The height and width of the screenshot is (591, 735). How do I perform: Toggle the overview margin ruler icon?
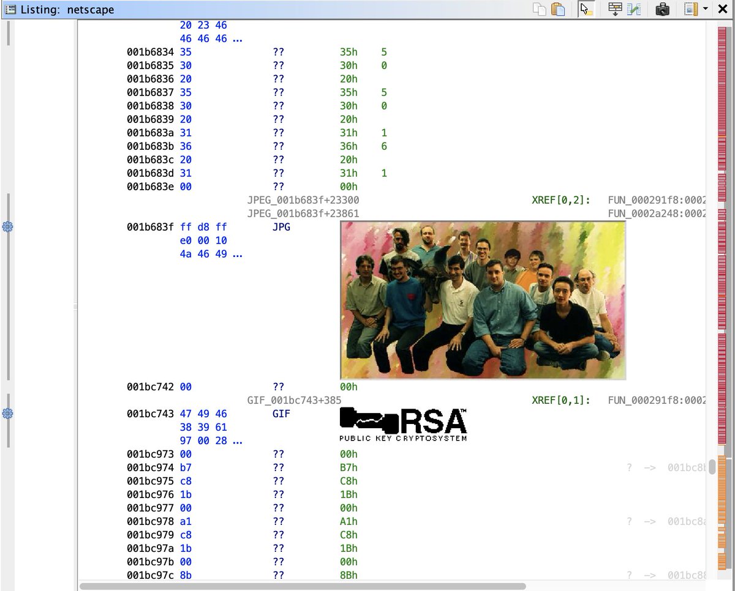(691, 9)
